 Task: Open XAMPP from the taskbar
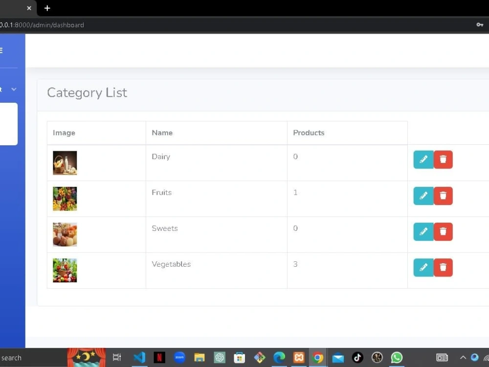tap(299, 358)
